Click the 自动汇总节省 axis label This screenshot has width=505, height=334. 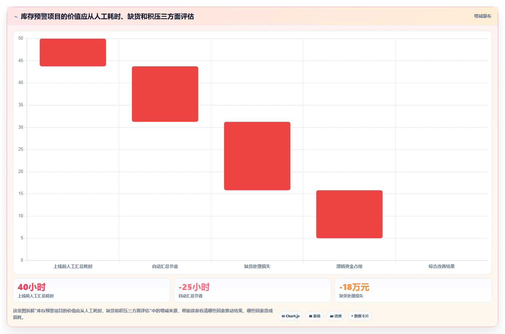165,266
